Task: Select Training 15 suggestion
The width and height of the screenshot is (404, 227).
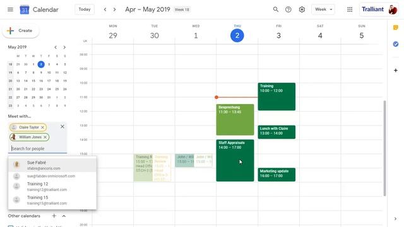Action: pyautogui.click(x=52, y=200)
